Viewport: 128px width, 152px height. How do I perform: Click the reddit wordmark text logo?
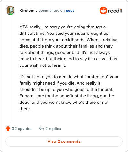[115, 11]
